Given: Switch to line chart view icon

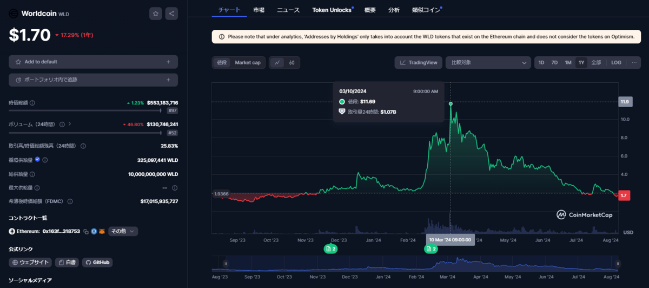Looking at the screenshot, I should (277, 62).
